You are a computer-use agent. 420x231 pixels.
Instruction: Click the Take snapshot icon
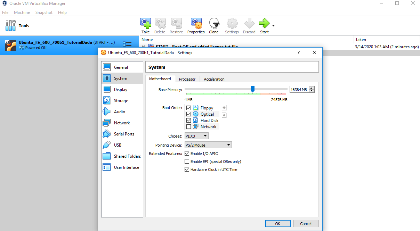[146, 24]
